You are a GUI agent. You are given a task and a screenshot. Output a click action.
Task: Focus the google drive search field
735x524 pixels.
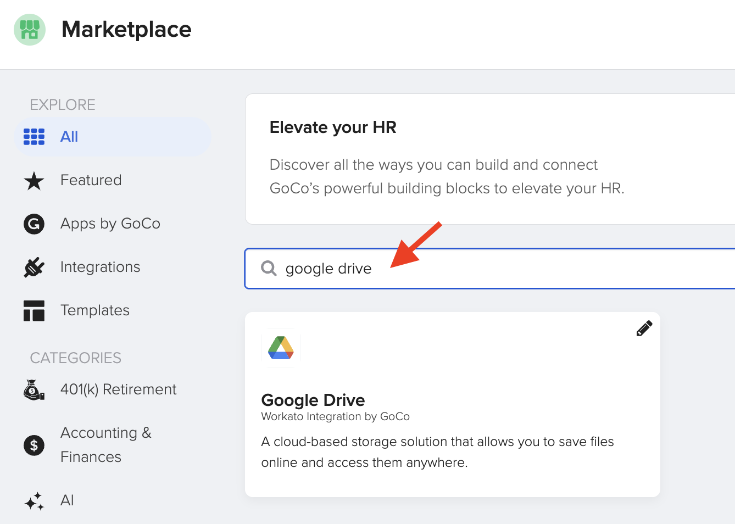490,269
